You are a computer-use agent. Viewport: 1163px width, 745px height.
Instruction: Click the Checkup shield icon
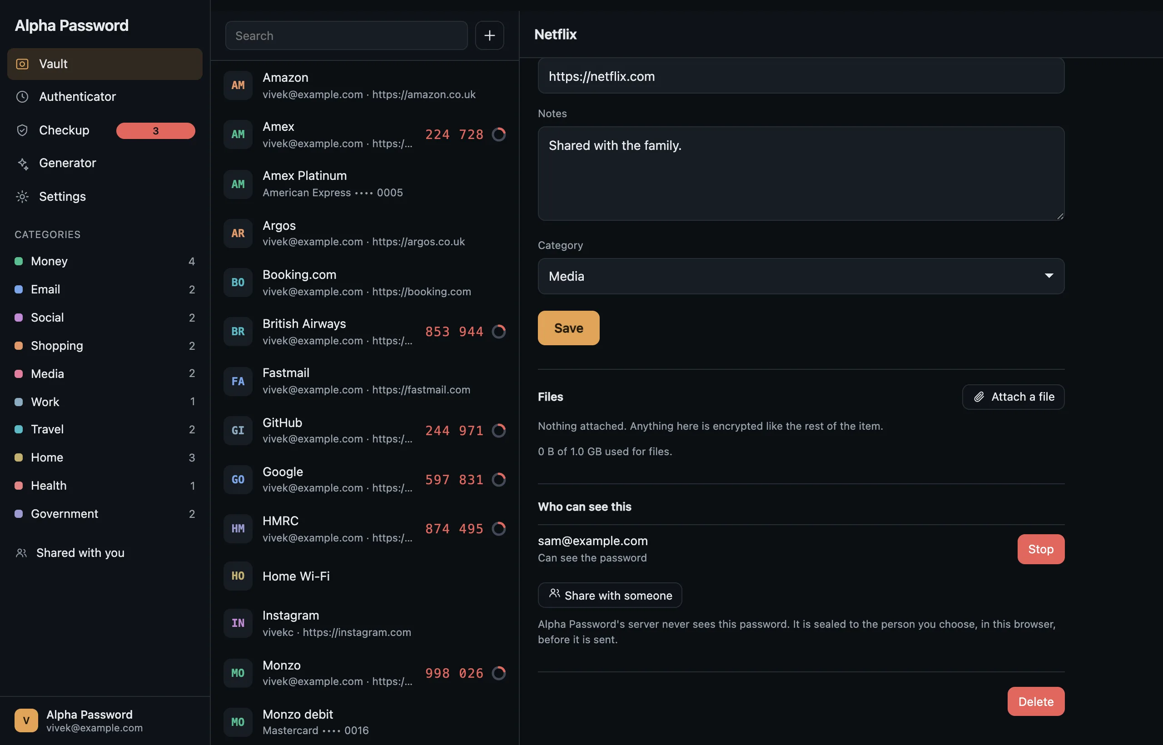pyautogui.click(x=22, y=130)
